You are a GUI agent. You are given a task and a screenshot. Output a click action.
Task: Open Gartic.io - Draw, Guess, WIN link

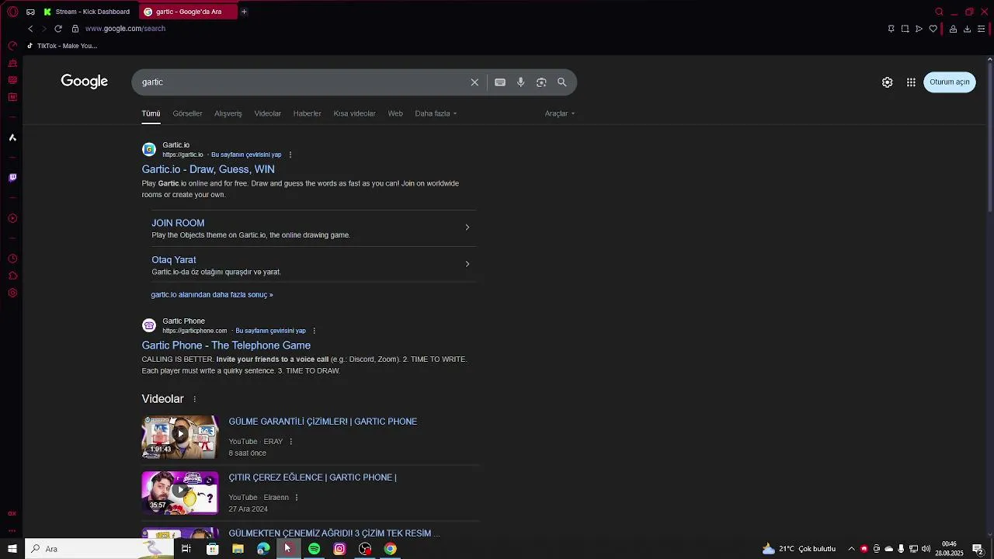(208, 169)
